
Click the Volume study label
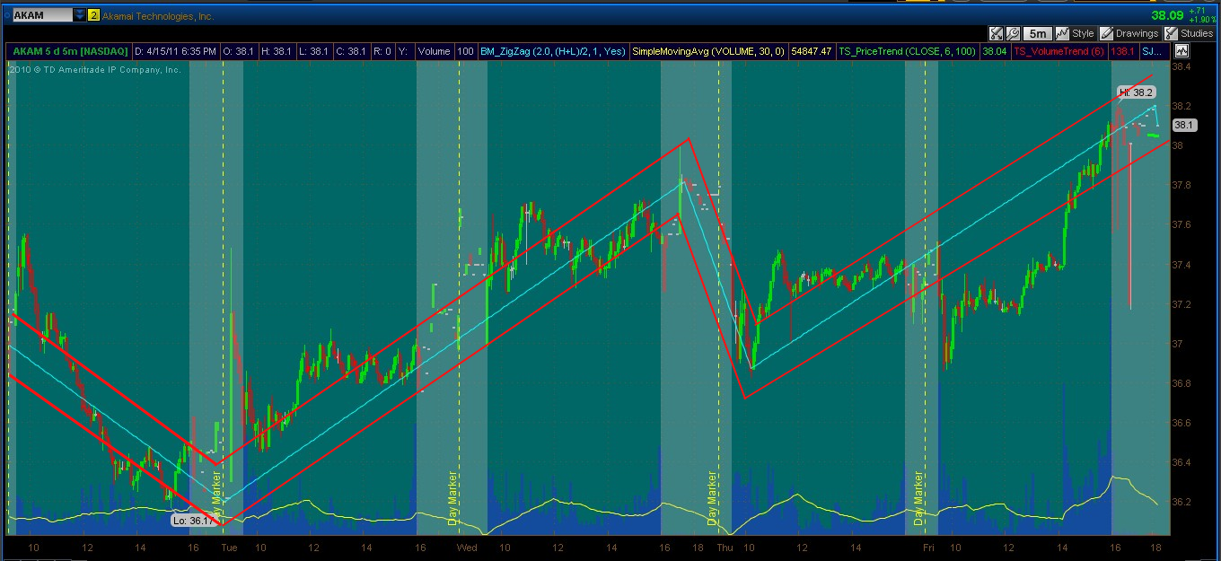coord(433,52)
